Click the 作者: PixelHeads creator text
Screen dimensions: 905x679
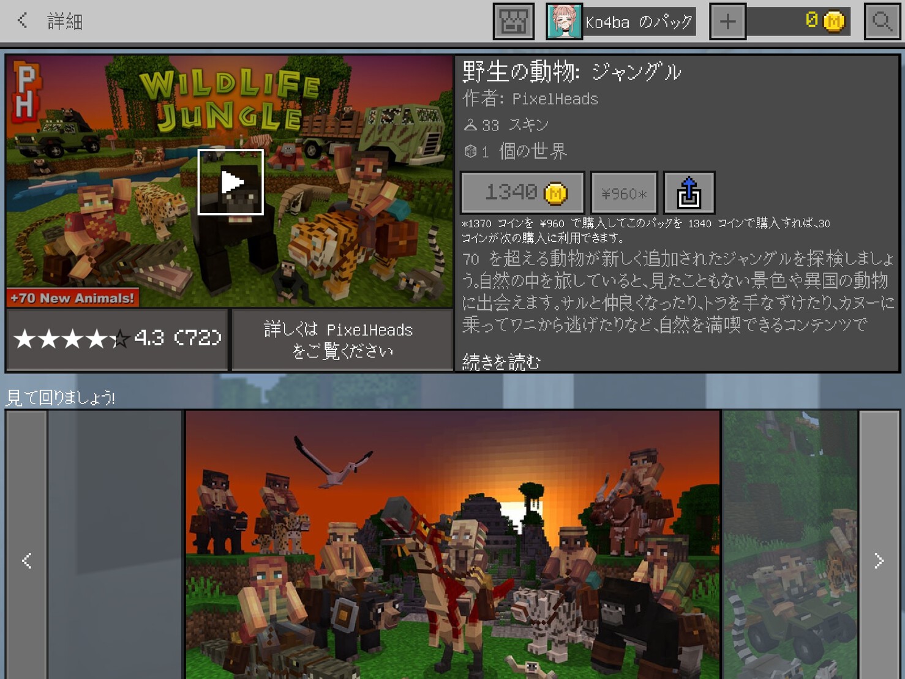pyautogui.click(x=530, y=99)
